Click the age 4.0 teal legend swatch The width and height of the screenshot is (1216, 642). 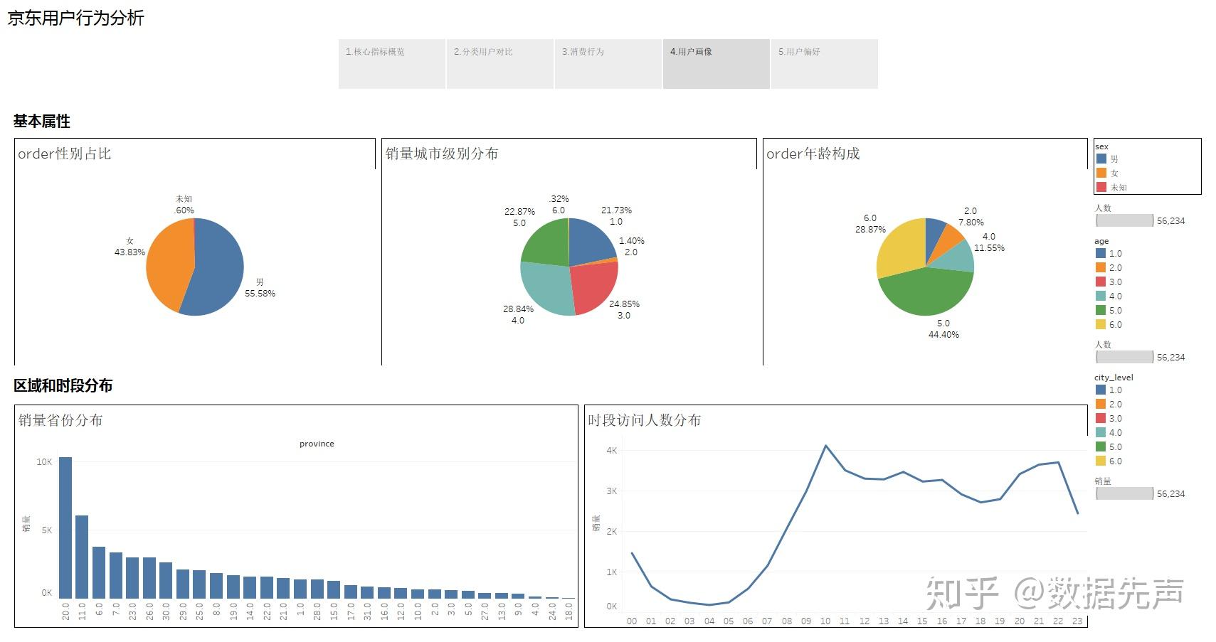click(x=1101, y=296)
